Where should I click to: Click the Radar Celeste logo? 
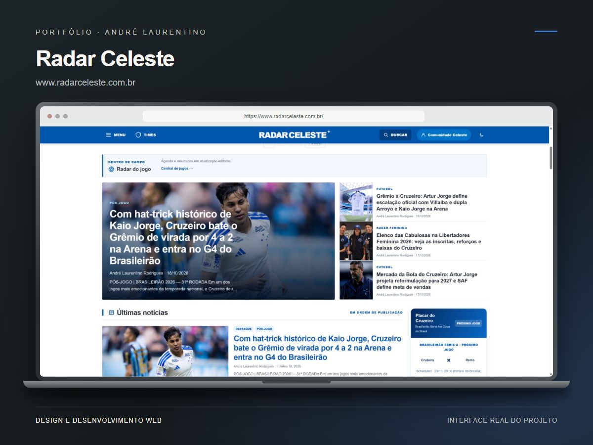pos(295,134)
